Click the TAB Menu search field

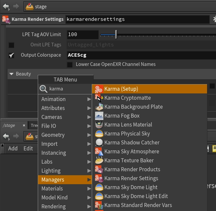coord(65,89)
